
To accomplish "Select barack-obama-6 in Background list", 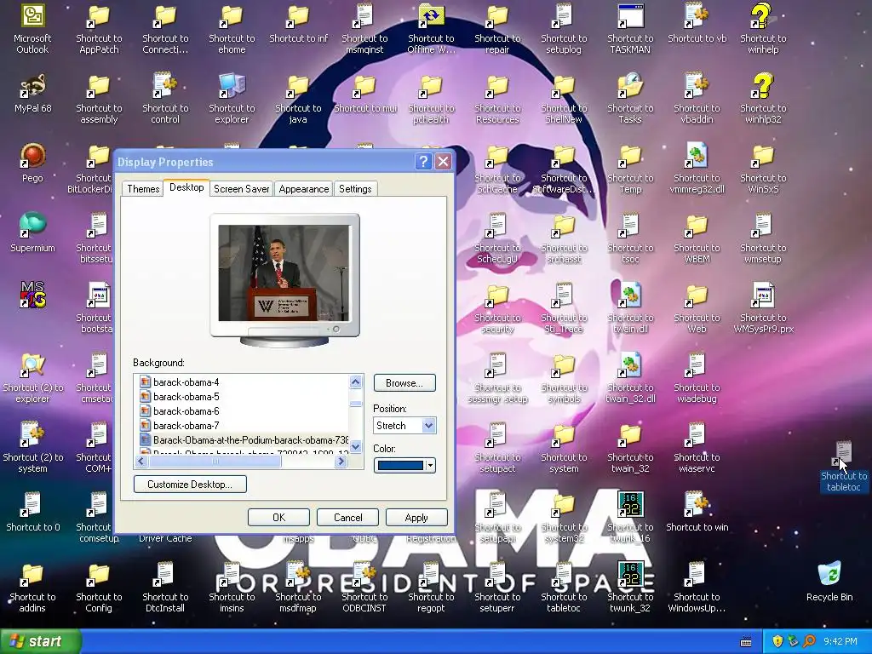I will pos(186,411).
